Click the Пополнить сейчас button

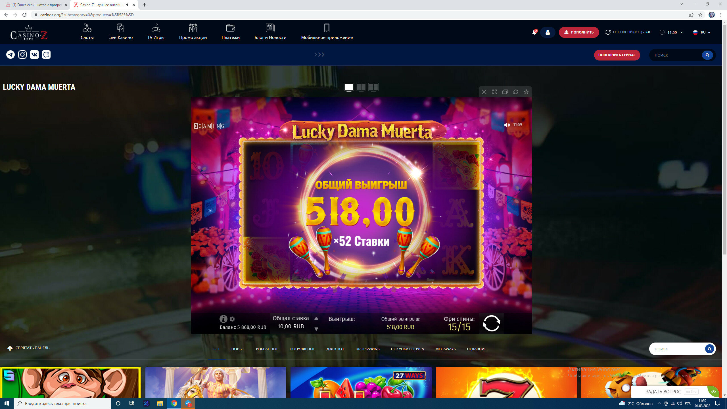(x=617, y=55)
